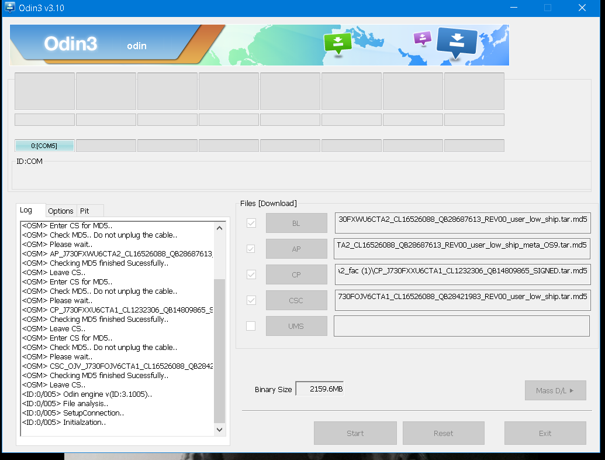Click the CP file path field
This screenshot has width=605, height=460.
tap(462, 274)
